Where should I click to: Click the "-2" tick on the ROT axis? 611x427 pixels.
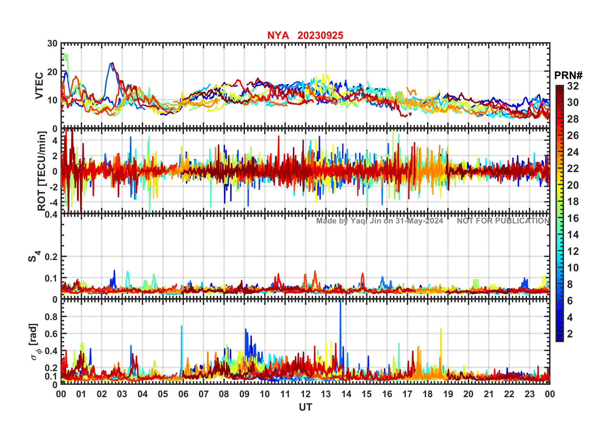point(53,187)
